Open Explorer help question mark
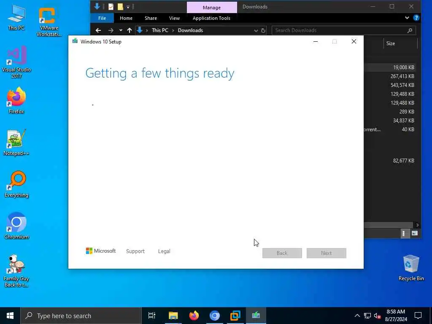 [416, 18]
